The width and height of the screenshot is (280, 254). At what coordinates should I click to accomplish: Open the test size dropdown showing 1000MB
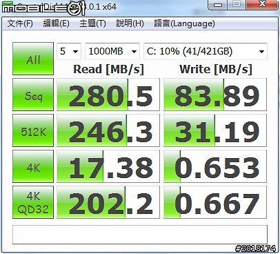tap(112, 51)
